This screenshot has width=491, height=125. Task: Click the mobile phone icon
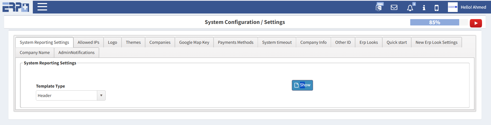(436, 8)
